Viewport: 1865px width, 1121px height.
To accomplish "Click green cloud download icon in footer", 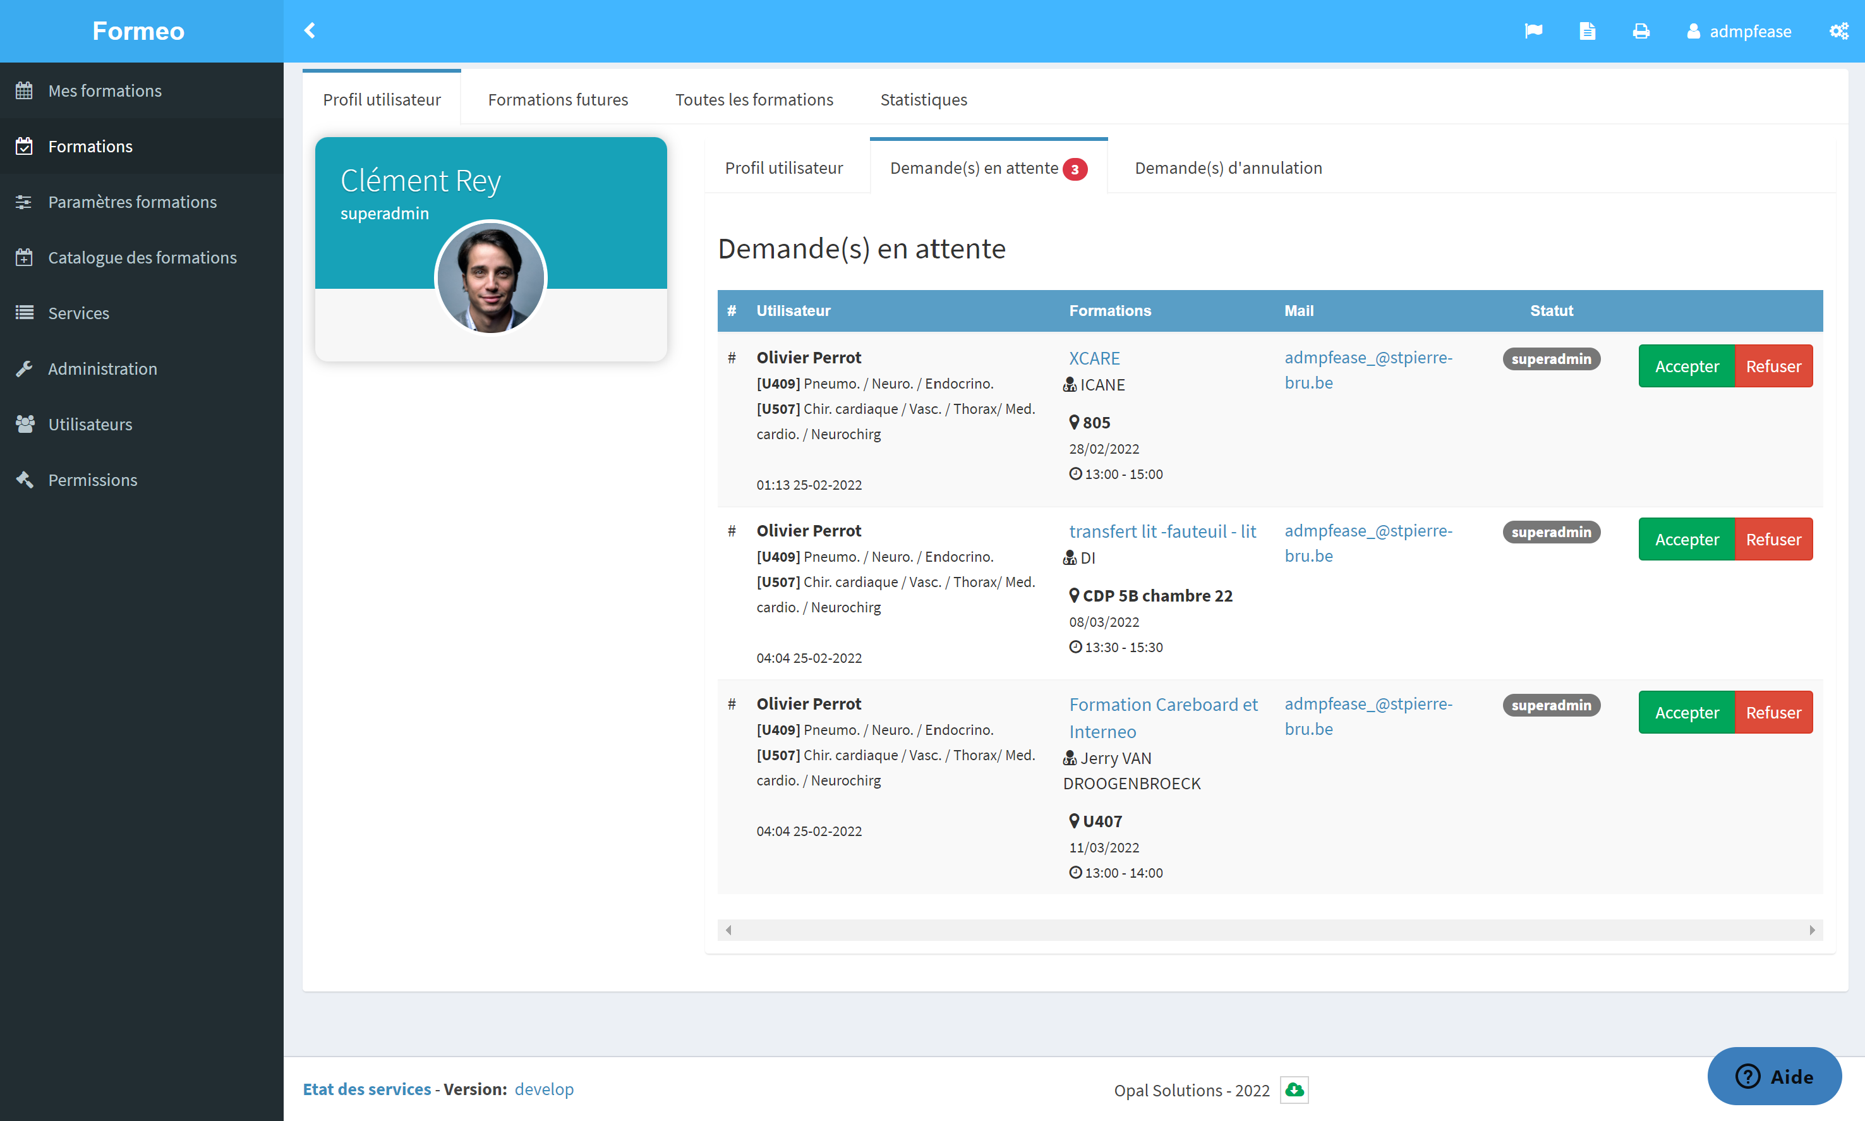I will (x=1294, y=1090).
